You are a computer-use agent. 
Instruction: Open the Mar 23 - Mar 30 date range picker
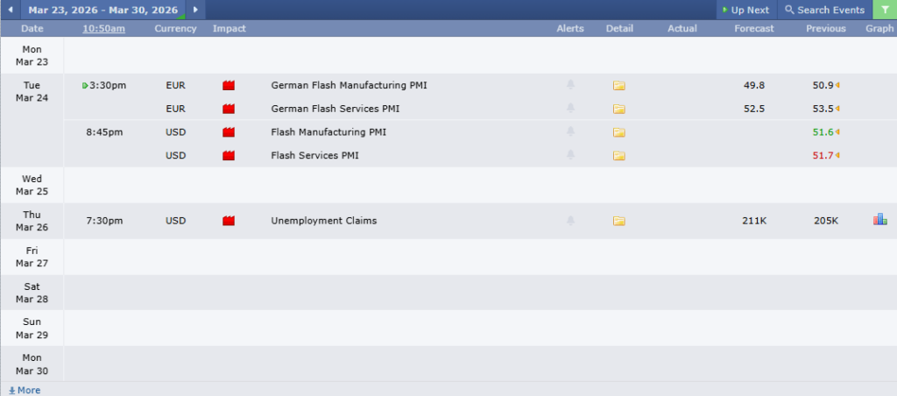[x=102, y=10]
